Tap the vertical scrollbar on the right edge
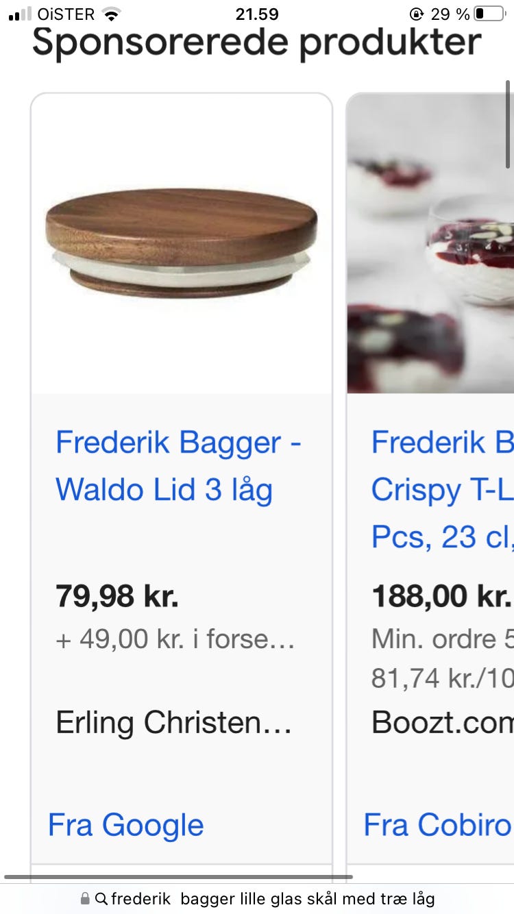 508,124
